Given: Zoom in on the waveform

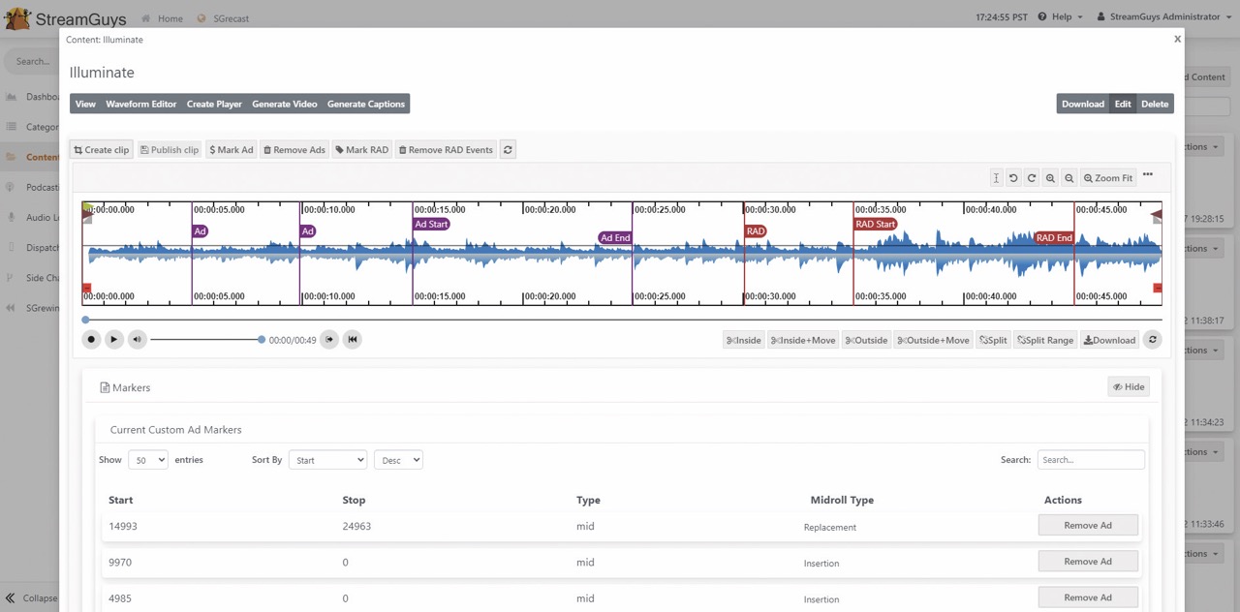Looking at the screenshot, I should (1050, 178).
